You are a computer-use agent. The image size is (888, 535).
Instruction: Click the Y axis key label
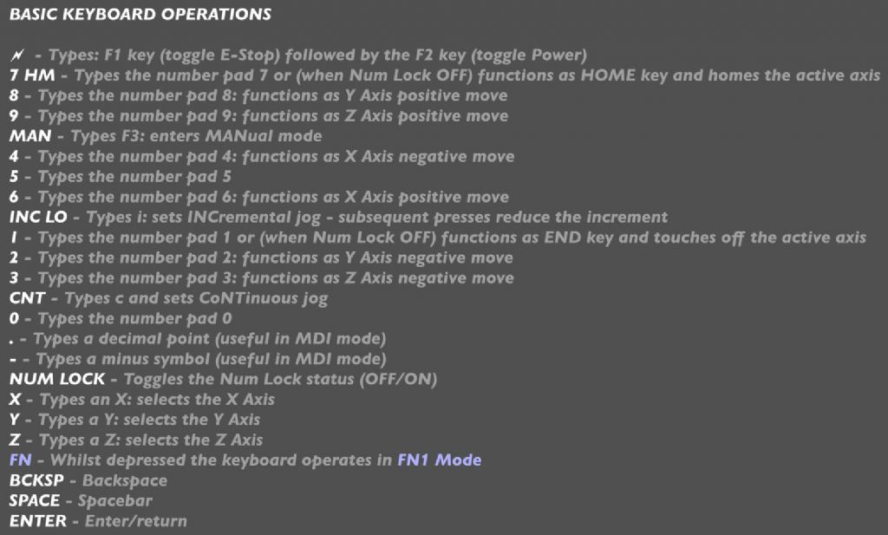pyautogui.click(x=15, y=420)
